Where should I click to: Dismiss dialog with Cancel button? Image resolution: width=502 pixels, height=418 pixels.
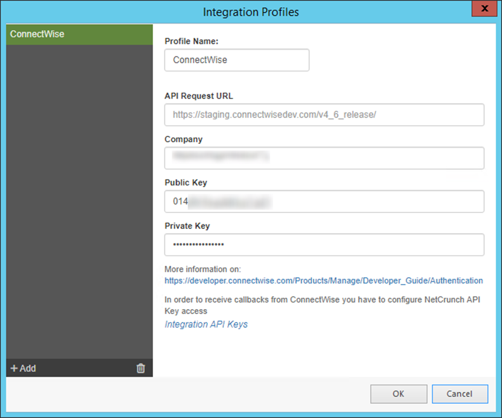[x=460, y=394]
